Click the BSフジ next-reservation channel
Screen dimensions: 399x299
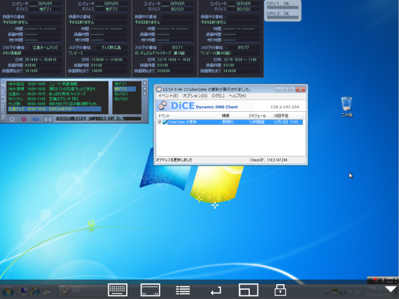(244, 48)
